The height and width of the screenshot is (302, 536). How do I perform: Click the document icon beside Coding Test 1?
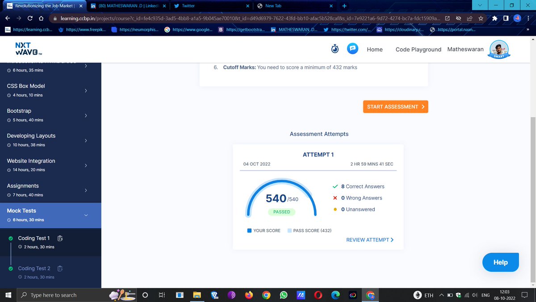pyautogui.click(x=60, y=238)
